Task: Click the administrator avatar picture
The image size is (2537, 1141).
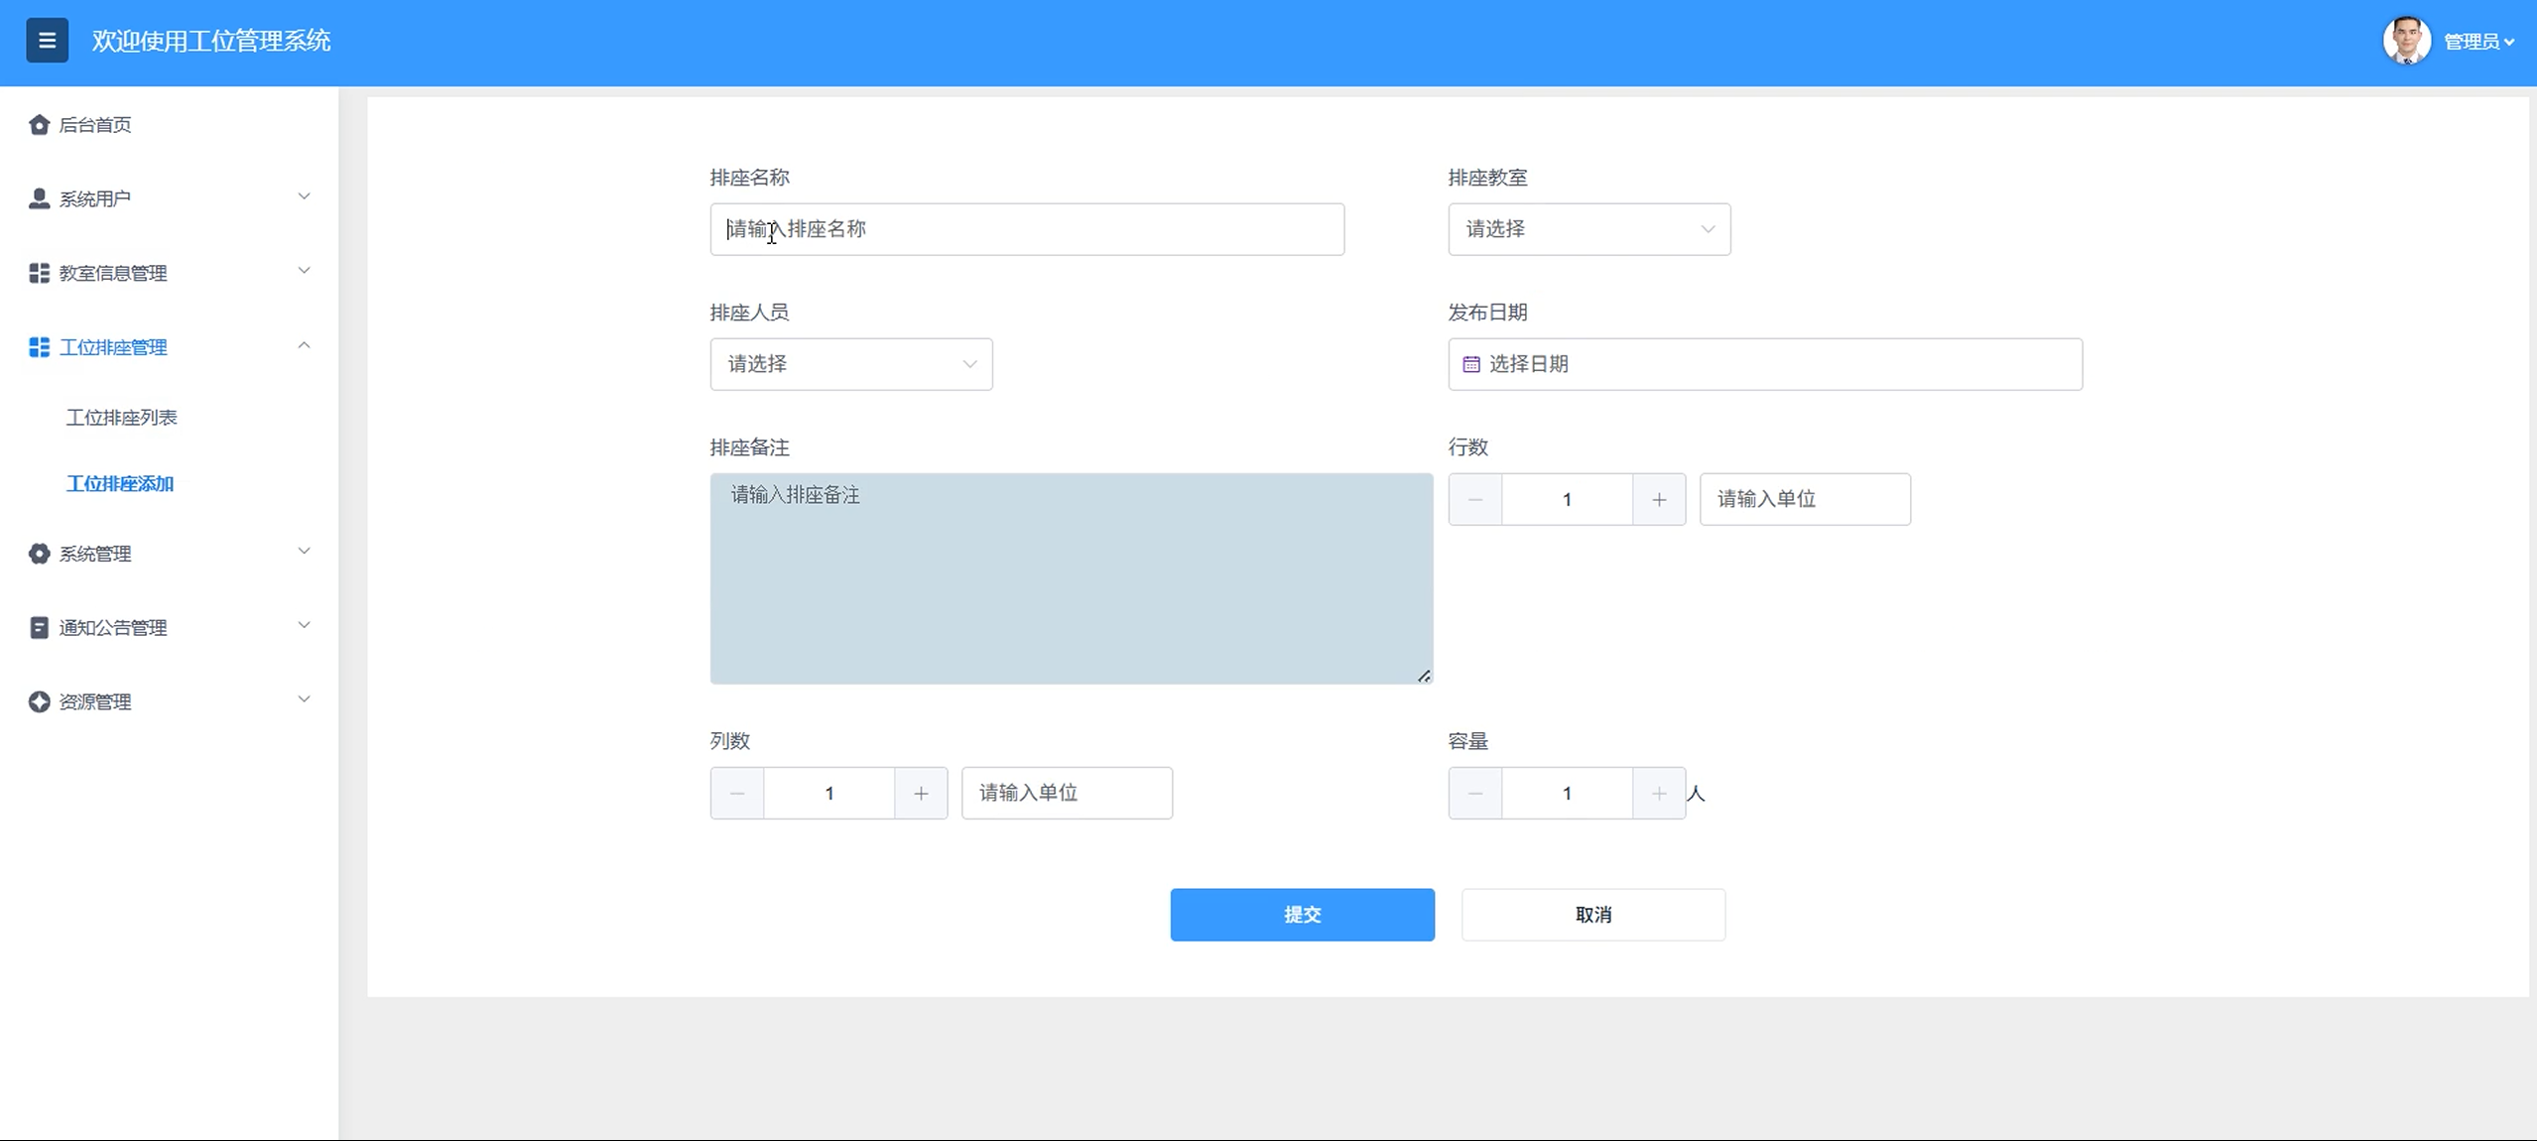Action: [x=2406, y=41]
